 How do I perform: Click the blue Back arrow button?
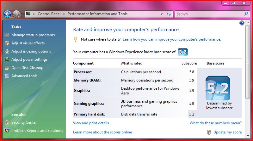coord(7,14)
